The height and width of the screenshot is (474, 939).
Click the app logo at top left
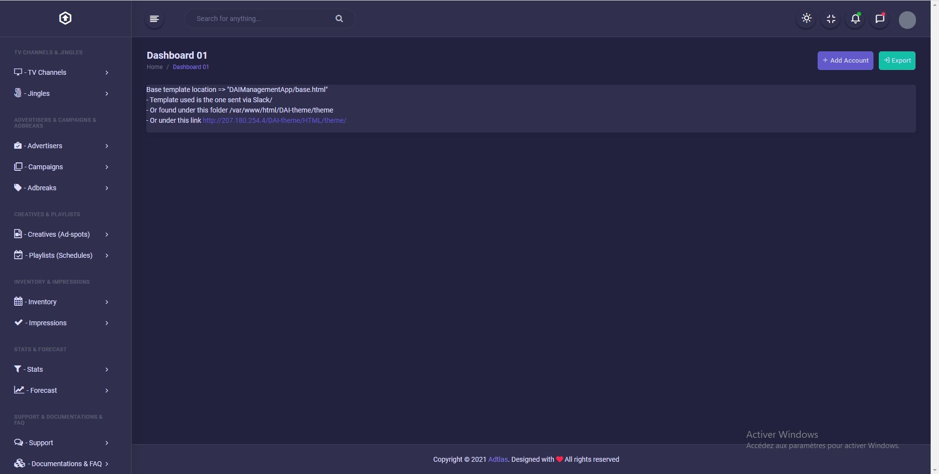[x=65, y=19]
